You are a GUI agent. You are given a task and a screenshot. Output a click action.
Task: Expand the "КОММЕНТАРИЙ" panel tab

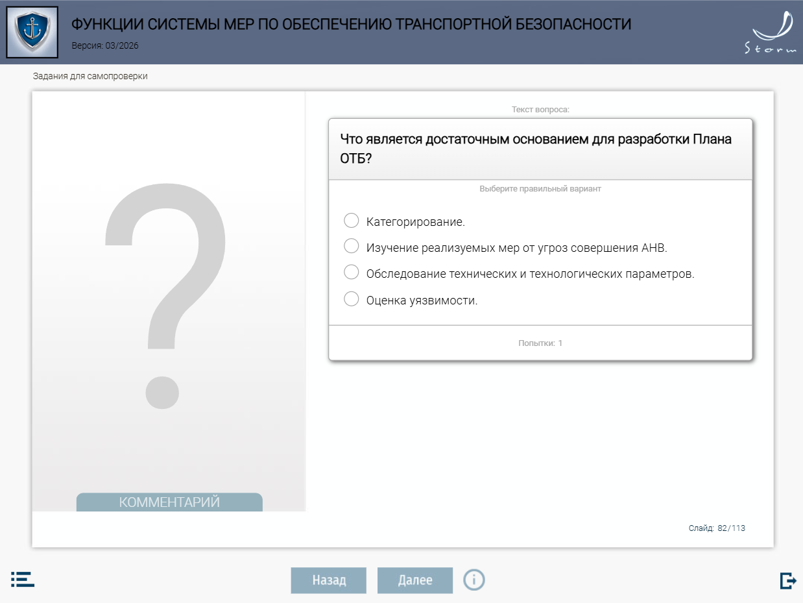click(169, 502)
